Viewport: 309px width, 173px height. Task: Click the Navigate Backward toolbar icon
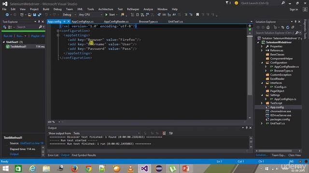7,15
